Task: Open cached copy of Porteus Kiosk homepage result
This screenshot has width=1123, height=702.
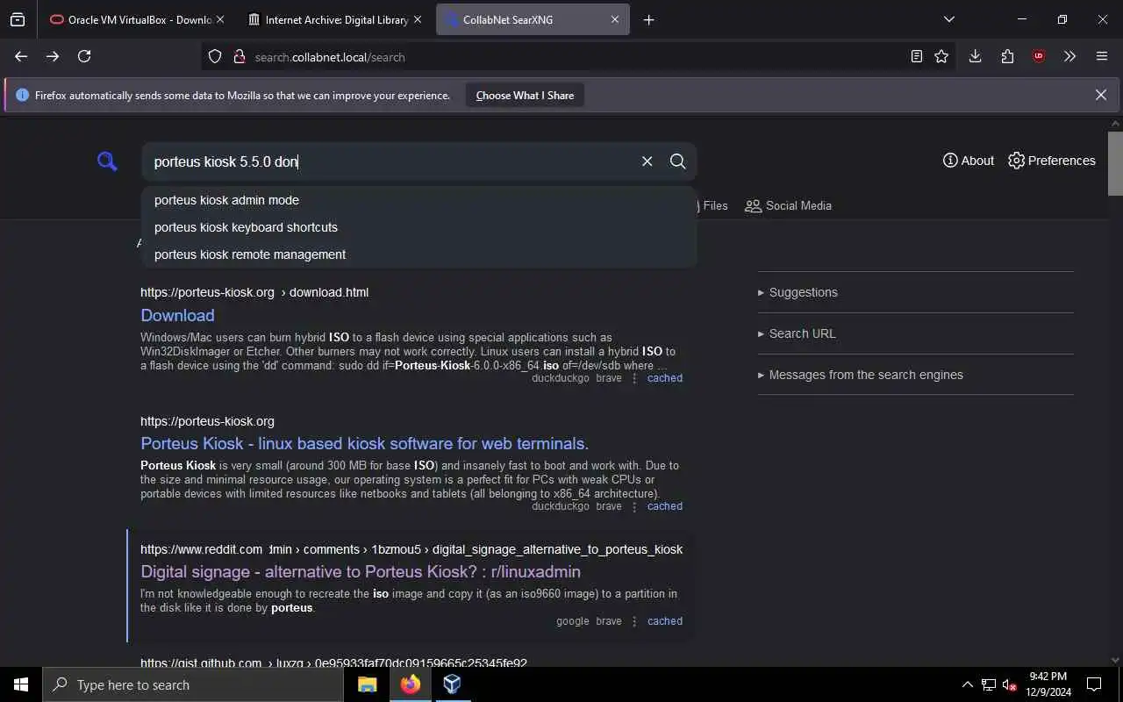Action: point(665,506)
